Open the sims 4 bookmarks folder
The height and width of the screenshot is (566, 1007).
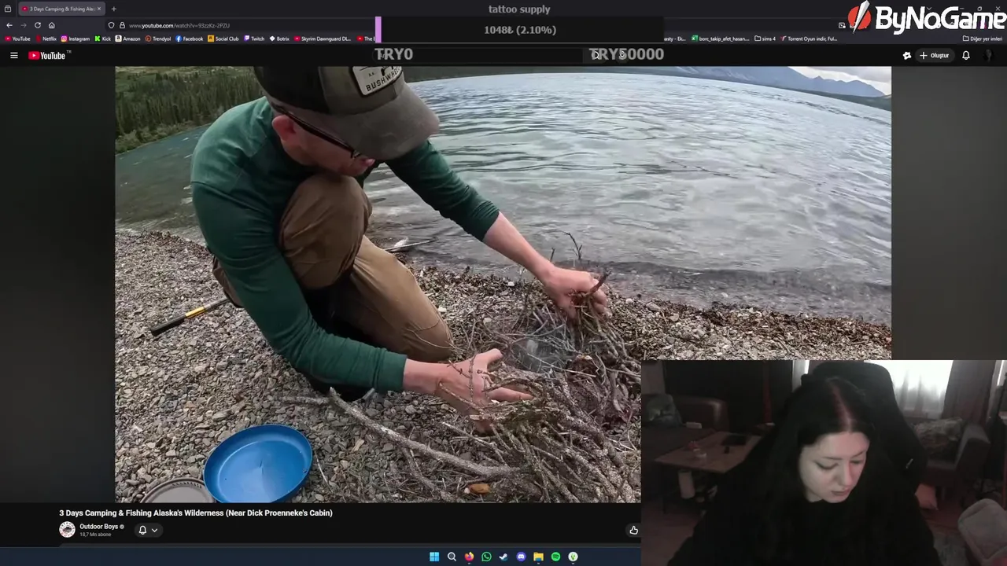765,39
